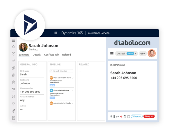Click the 01:24 call timer badge

(x=130, y=54)
